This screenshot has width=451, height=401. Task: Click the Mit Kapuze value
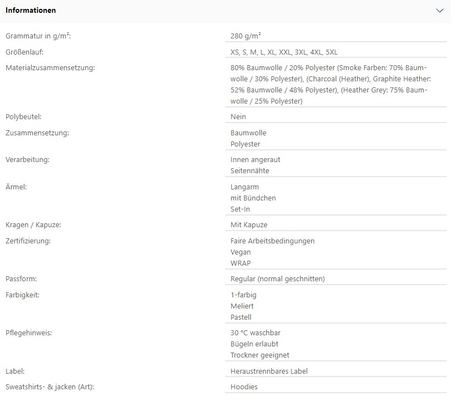[249, 224]
